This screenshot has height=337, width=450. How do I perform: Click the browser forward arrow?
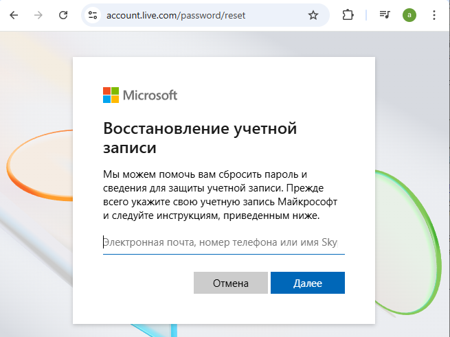click(x=38, y=15)
